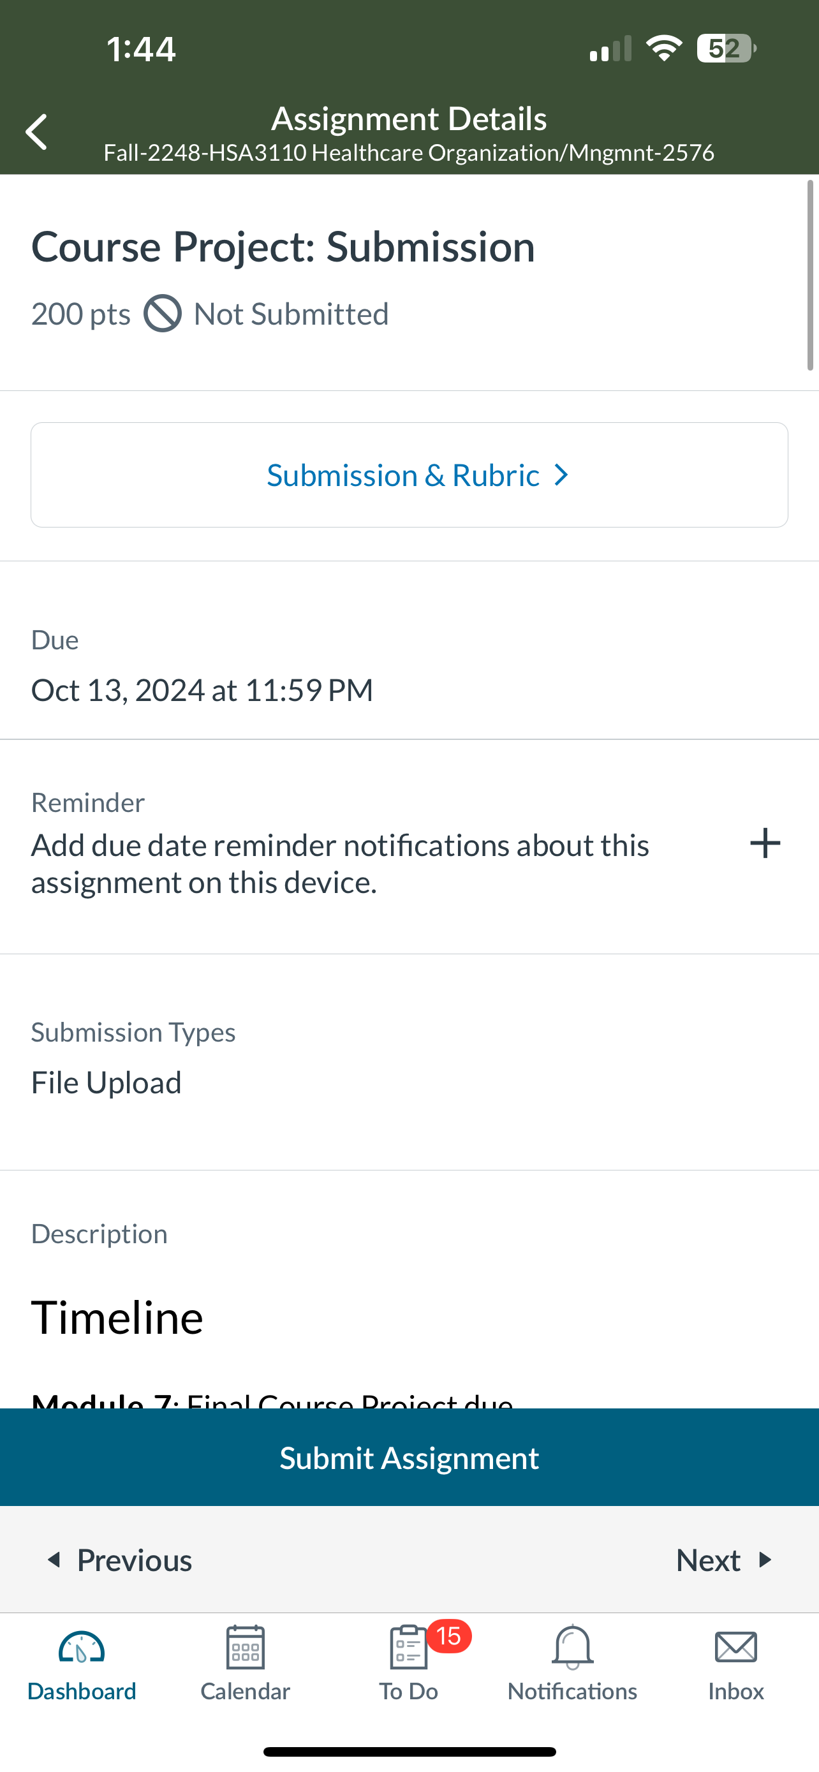Go to Previous assignment arrow
This screenshot has height=1772, width=819.
(54, 1560)
